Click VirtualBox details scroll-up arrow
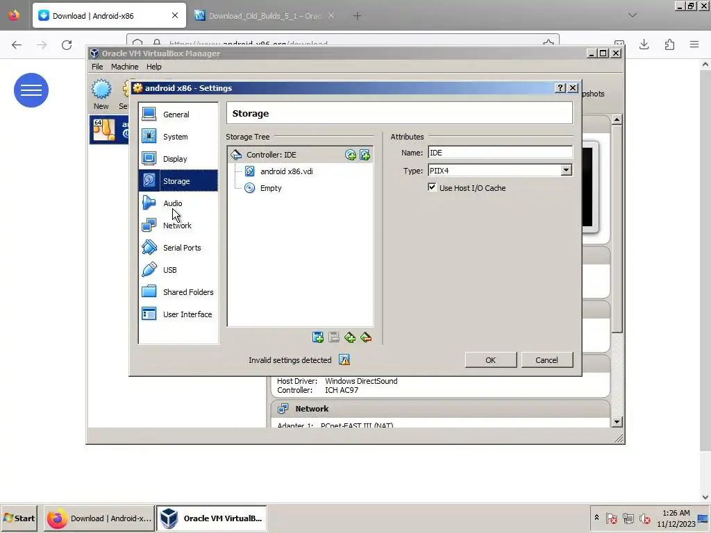This screenshot has height=533, width=711. [x=617, y=120]
